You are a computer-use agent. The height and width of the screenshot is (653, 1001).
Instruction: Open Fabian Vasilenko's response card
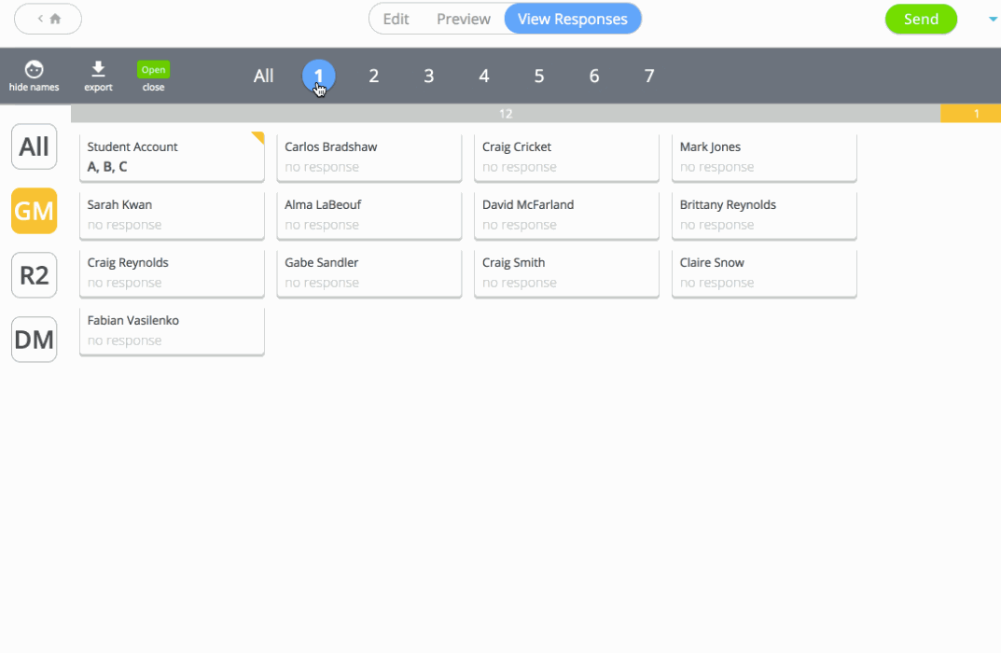[172, 330]
